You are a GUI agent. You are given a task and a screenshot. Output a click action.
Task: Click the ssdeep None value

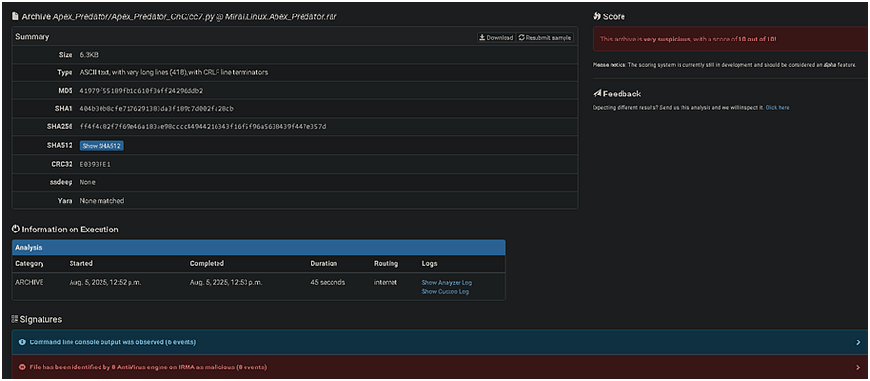pyautogui.click(x=88, y=182)
